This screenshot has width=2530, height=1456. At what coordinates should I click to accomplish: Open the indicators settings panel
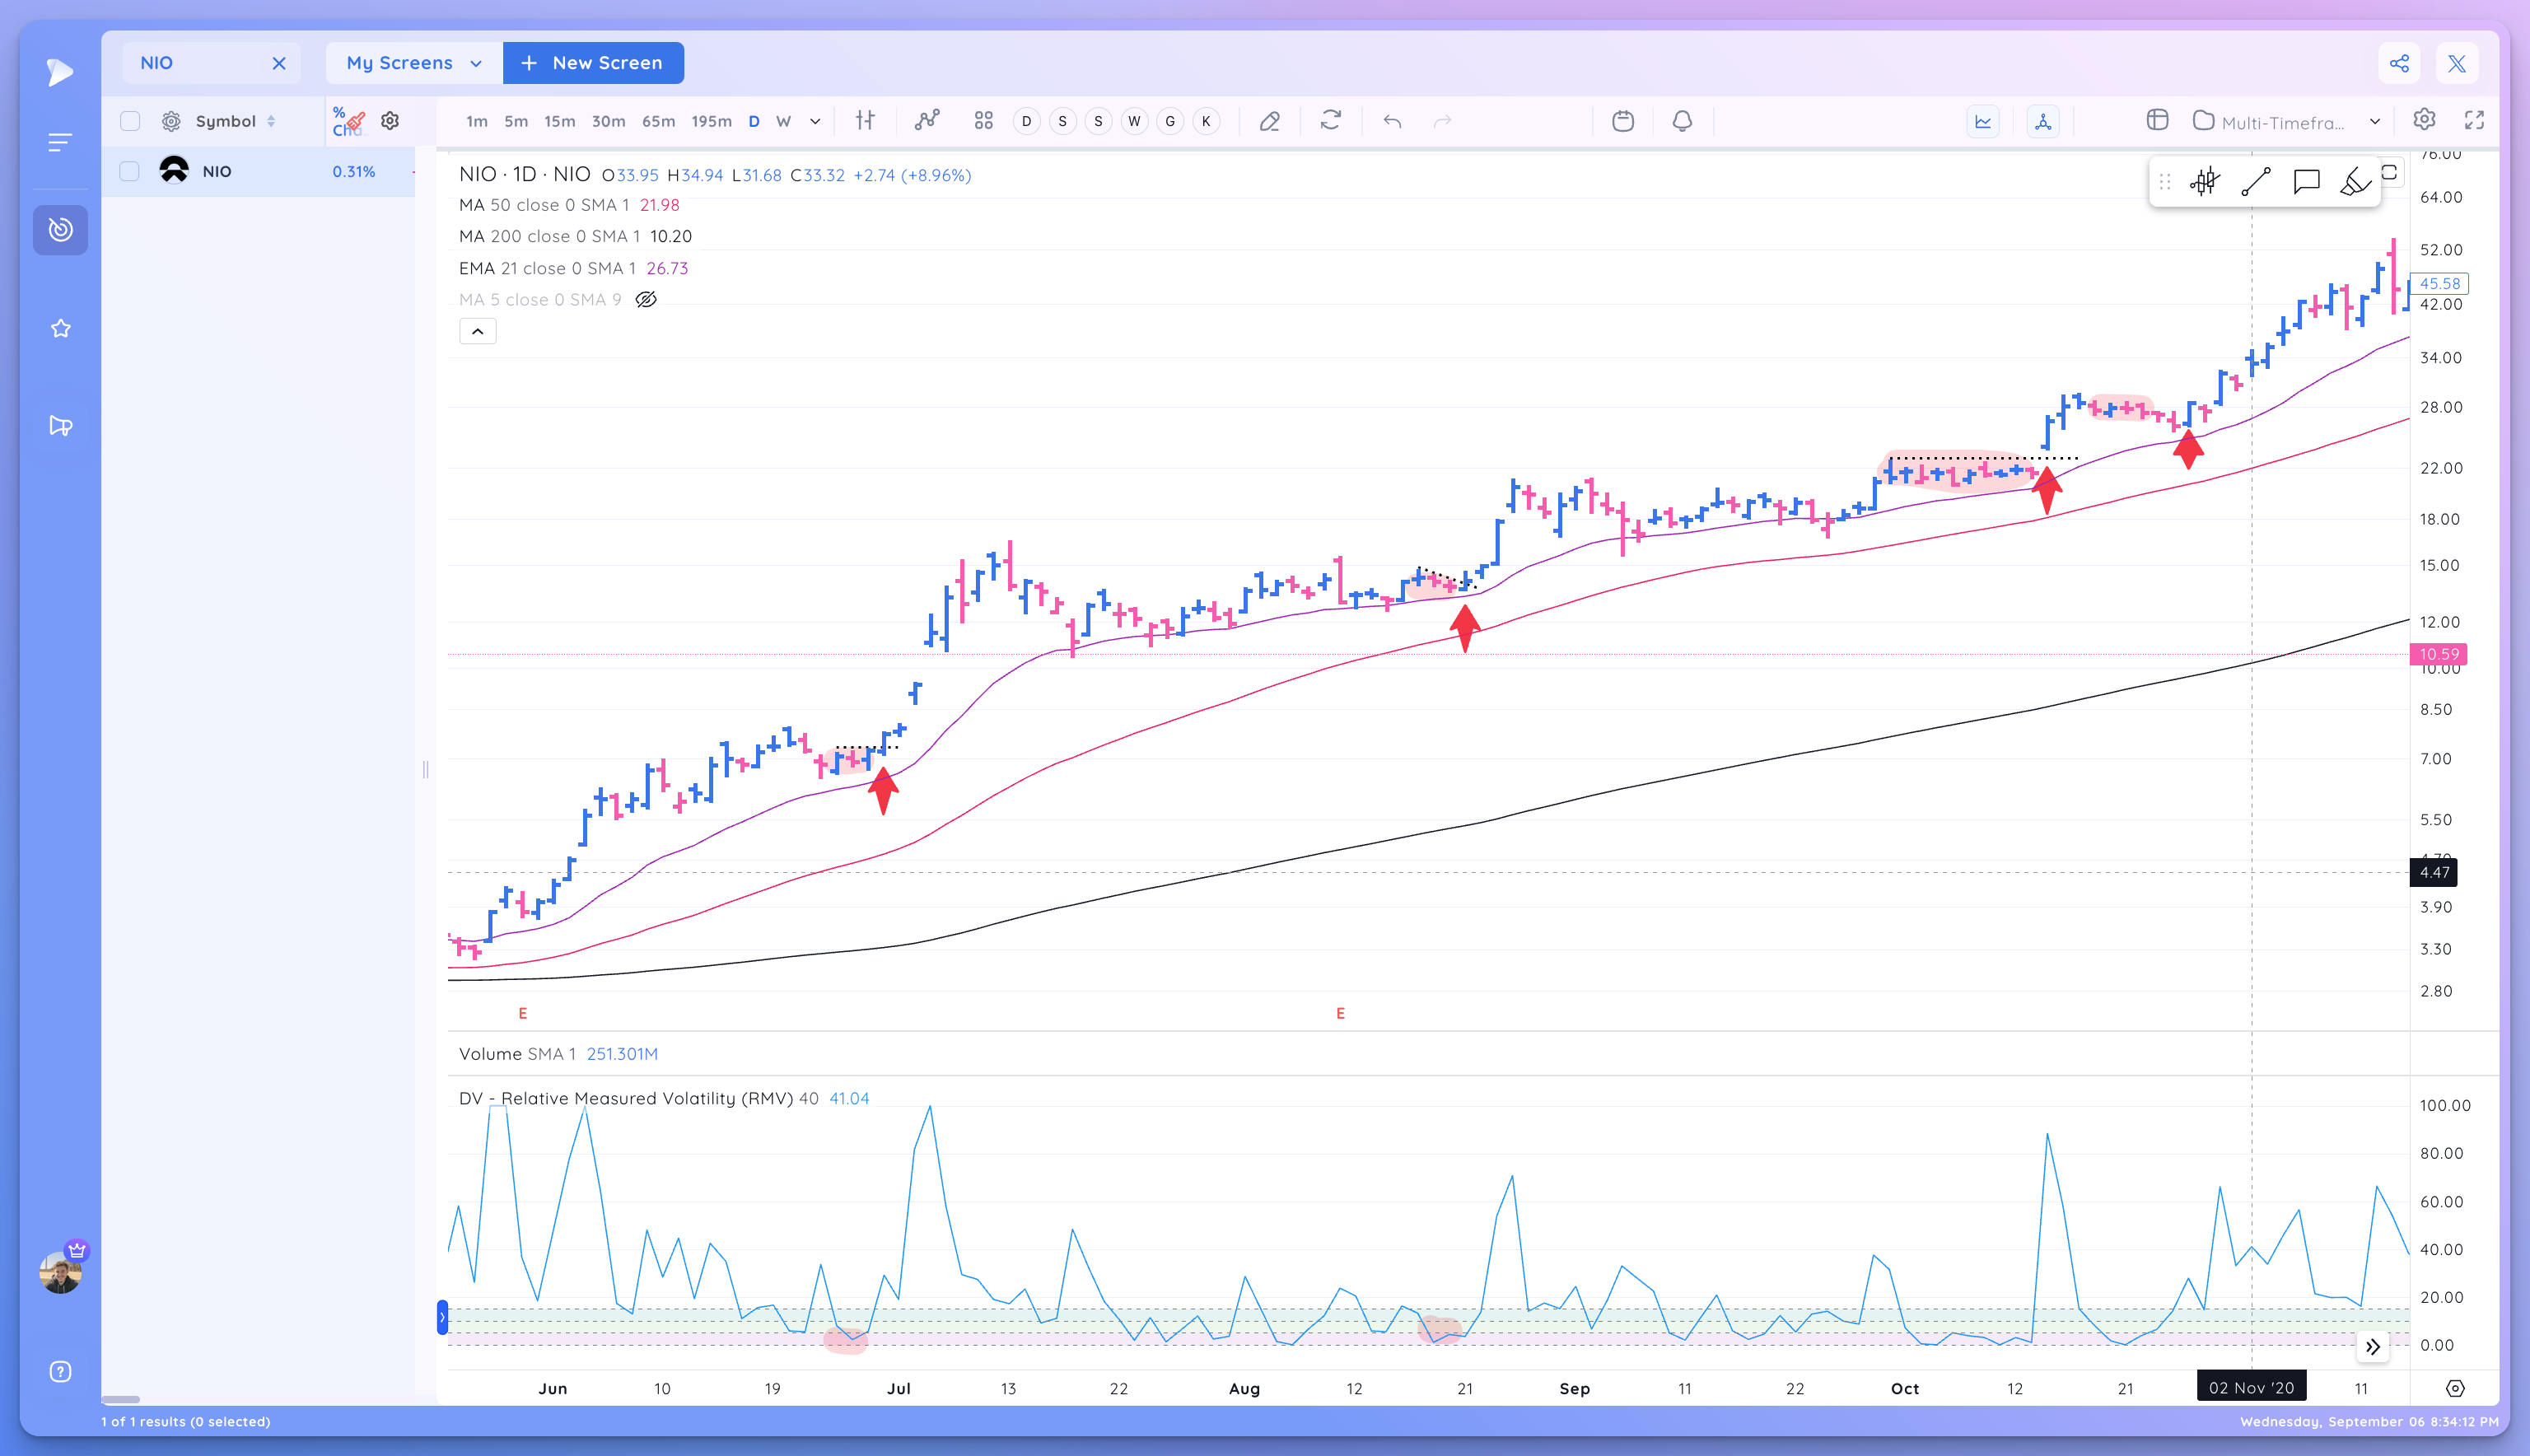point(864,120)
